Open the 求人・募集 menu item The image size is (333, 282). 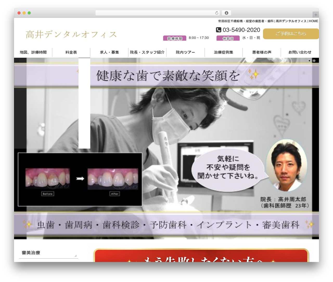109,52
